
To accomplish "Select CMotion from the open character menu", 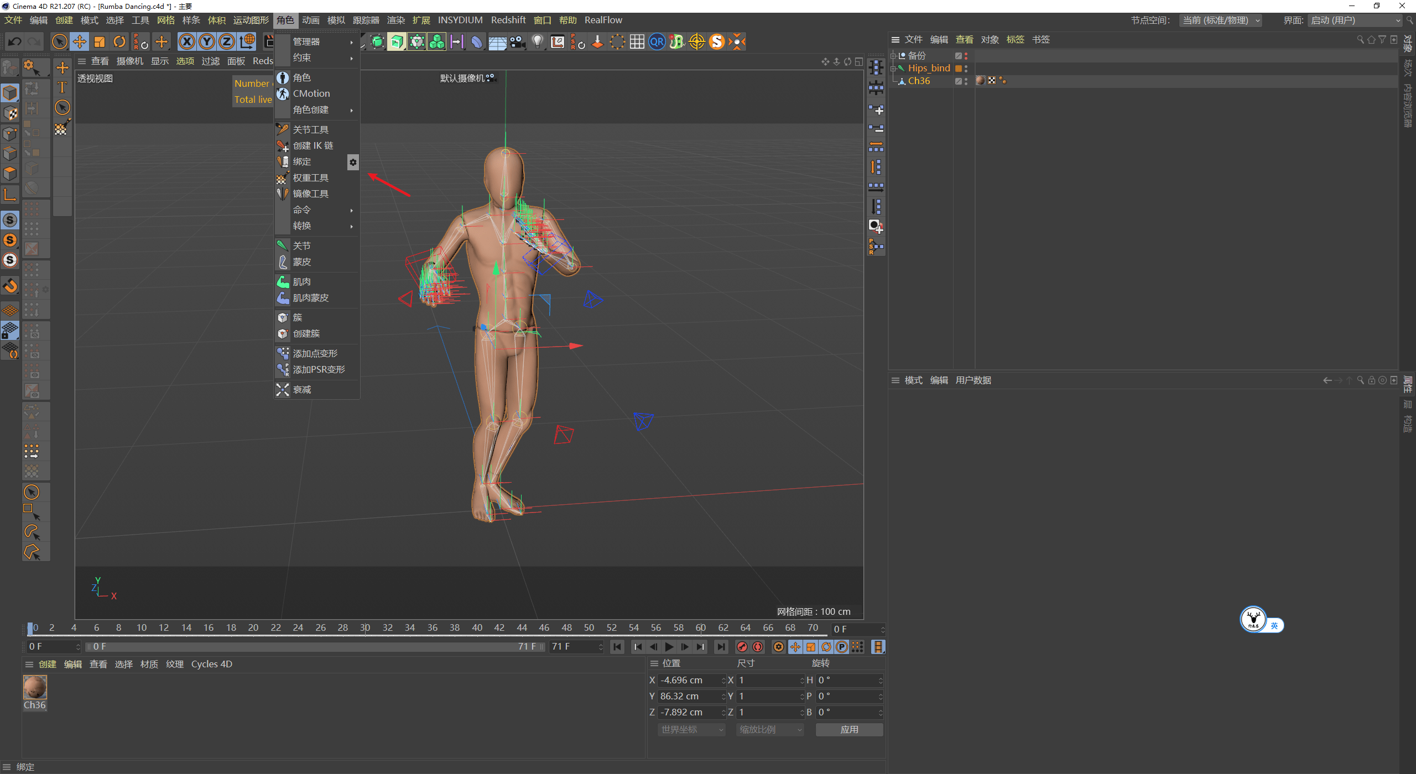I will [x=311, y=93].
